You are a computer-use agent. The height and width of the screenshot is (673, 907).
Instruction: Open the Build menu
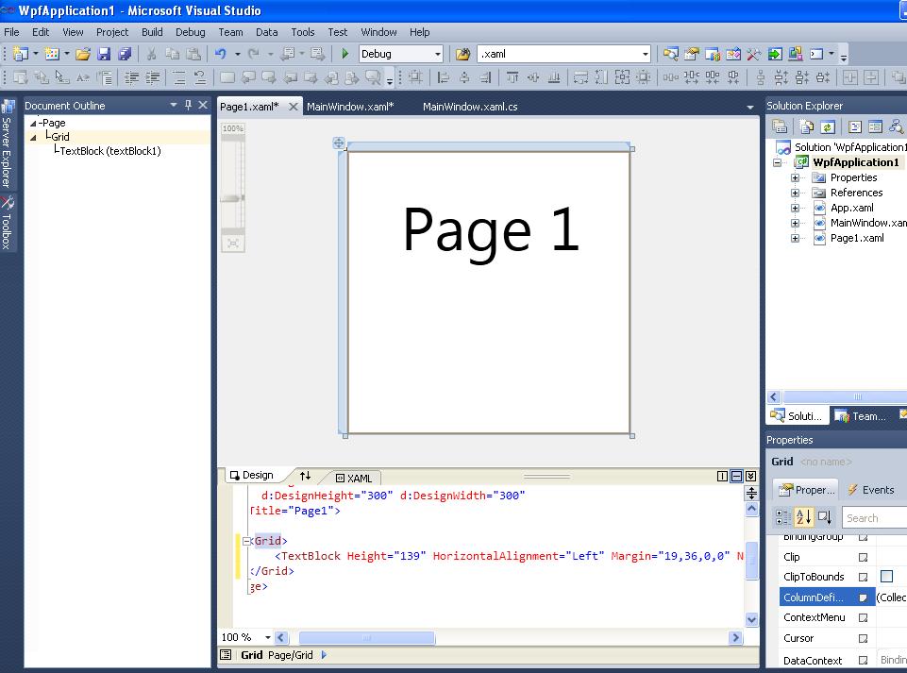click(x=152, y=31)
